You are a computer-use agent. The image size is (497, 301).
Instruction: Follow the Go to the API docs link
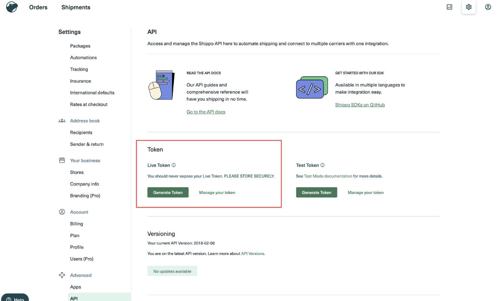206,112
